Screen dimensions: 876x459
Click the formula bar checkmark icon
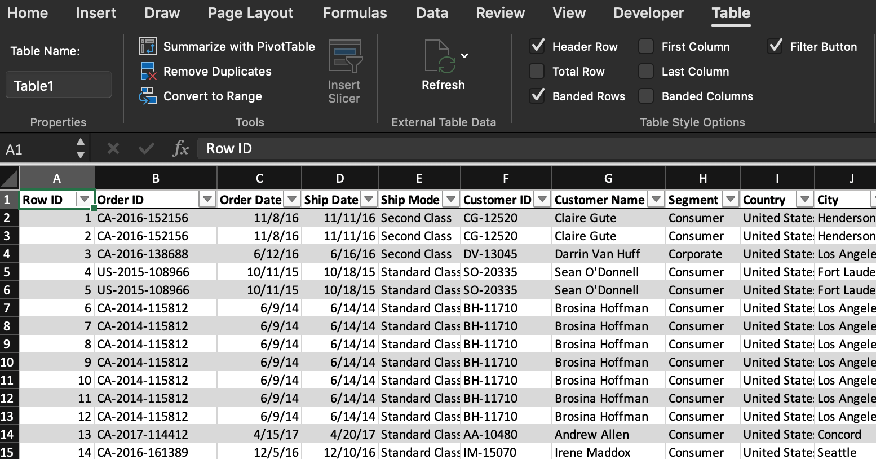[x=146, y=148]
